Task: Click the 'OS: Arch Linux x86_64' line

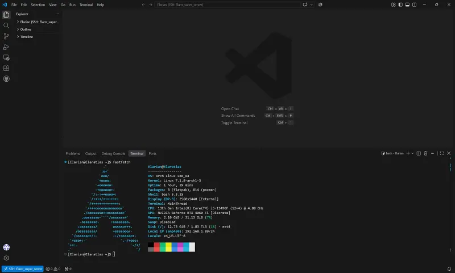Action: point(168,176)
